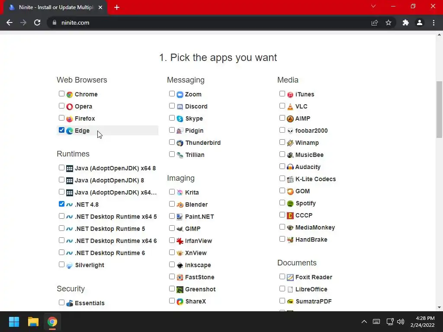Select the VLC checkbox
The width and height of the screenshot is (443, 332).
click(x=282, y=106)
